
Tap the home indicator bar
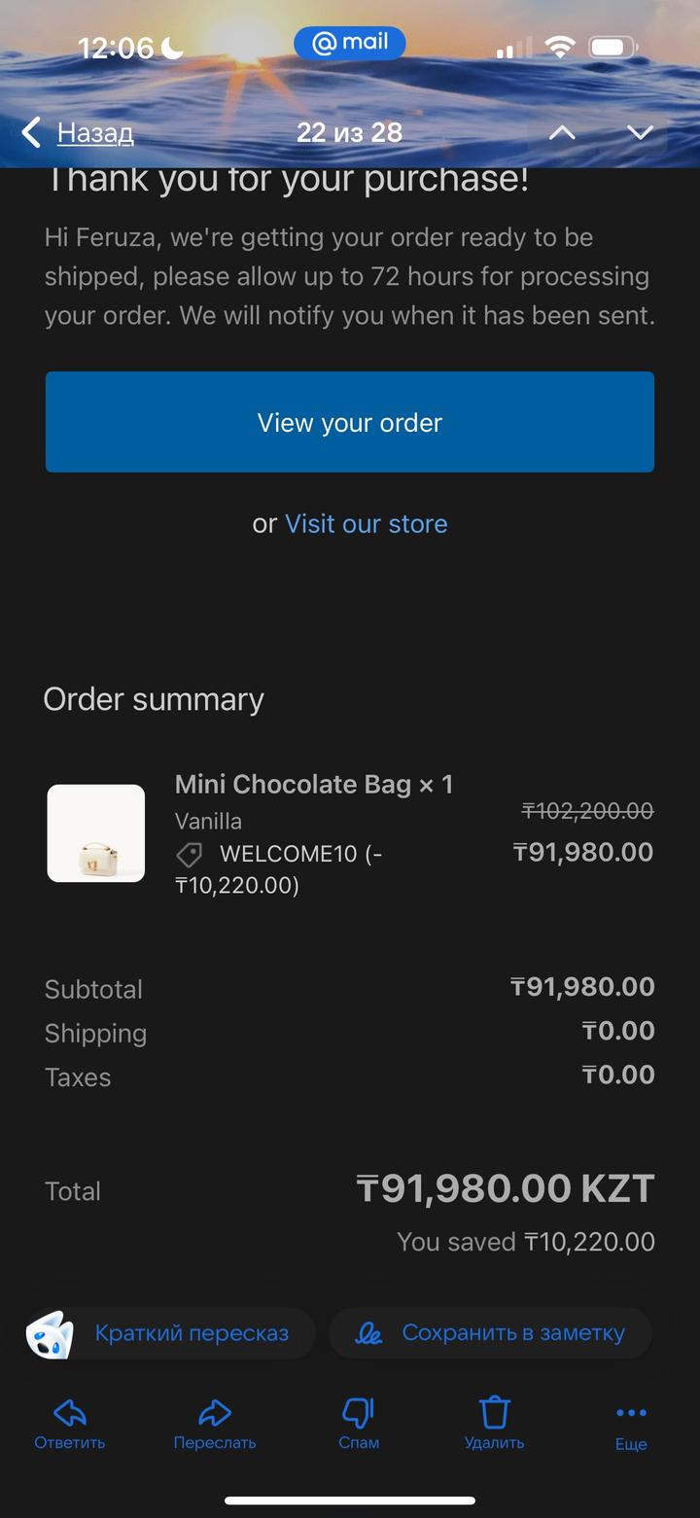[350, 1500]
